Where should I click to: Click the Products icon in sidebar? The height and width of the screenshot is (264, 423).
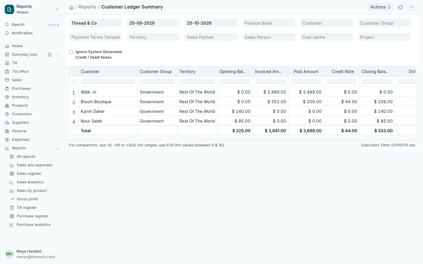pos(7,106)
